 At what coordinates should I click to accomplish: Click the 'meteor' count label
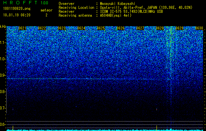pyautogui.click(x=47, y=10)
